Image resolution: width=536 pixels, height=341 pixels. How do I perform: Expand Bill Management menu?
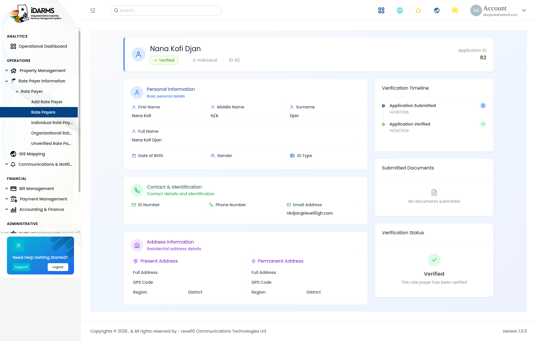coord(7,189)
